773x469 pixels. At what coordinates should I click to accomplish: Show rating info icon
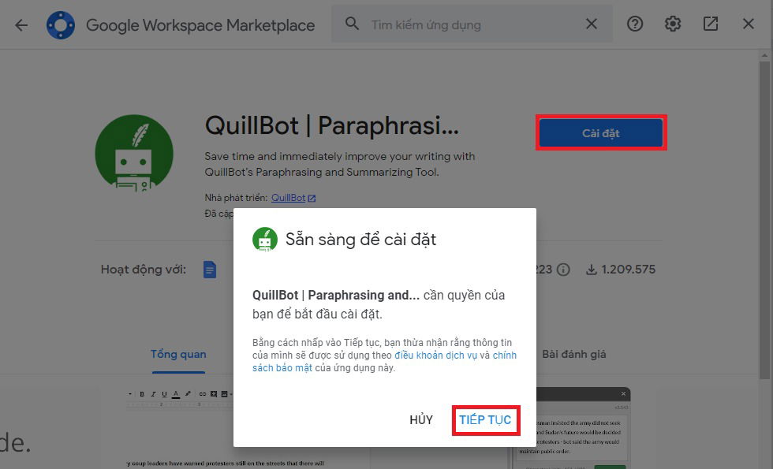point(563,270)
